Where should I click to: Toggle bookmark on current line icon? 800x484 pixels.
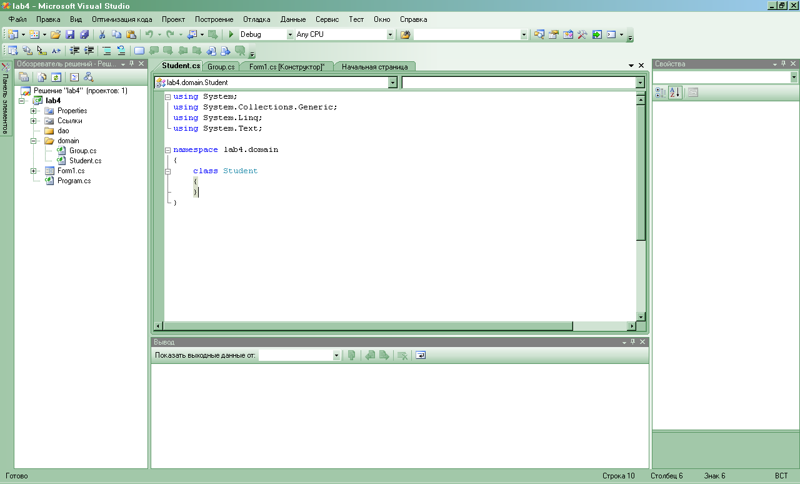(x=139, y=51)
